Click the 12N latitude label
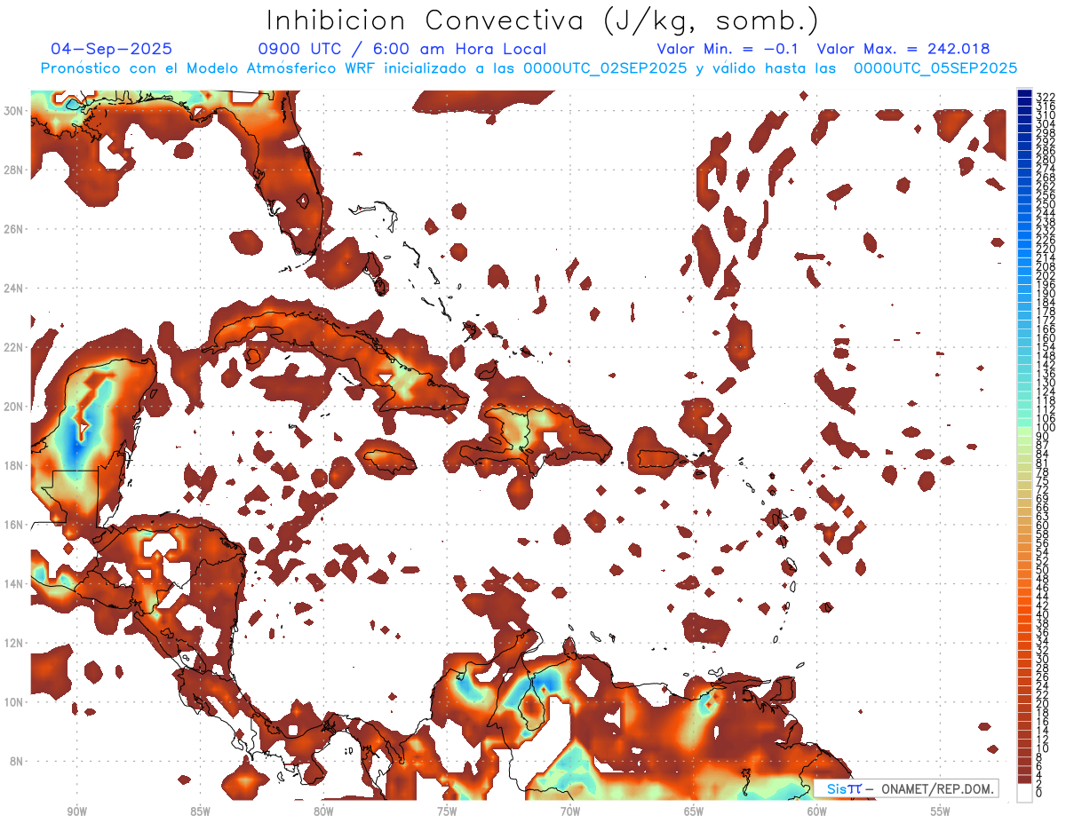Image resolution: width=1066 pixels, height=823 pixels. coord(15,643)
